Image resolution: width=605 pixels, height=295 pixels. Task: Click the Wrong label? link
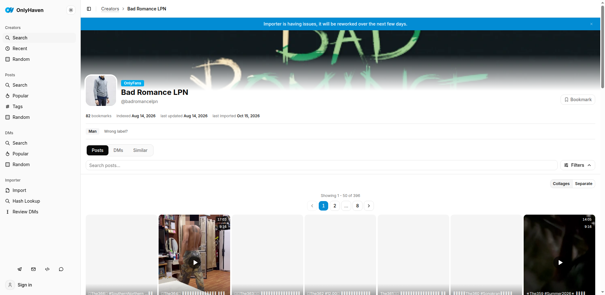pos(116,131)
